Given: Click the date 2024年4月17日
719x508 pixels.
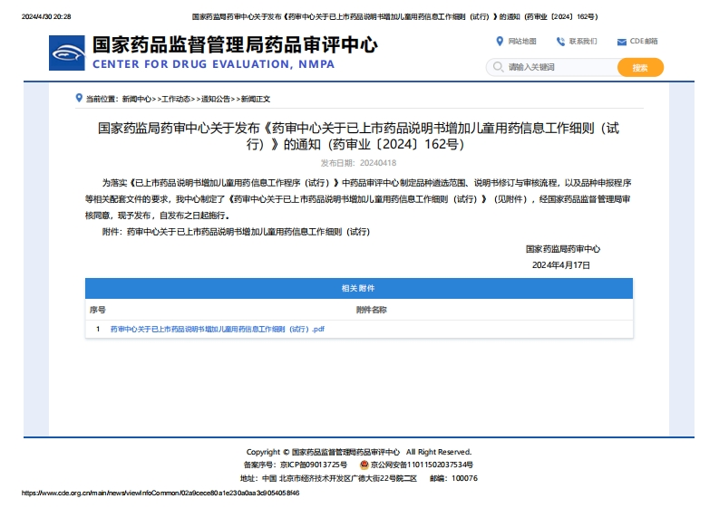Looking at the screenshot, I should (561, 264).
